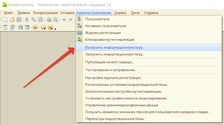Viewport: 224px width, 125px height.
Task: Choose Блокировки аутентификации entry
Action: [x=149, y=40]
